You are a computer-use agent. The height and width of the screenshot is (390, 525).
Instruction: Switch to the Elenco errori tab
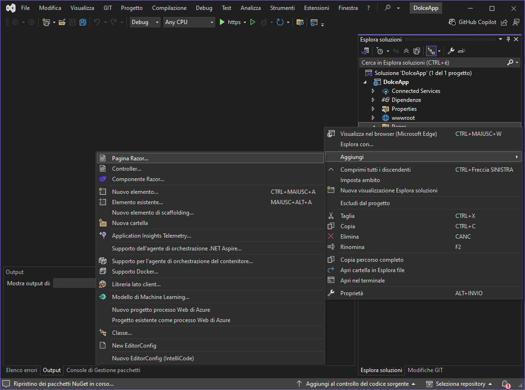tap(22, 370)
